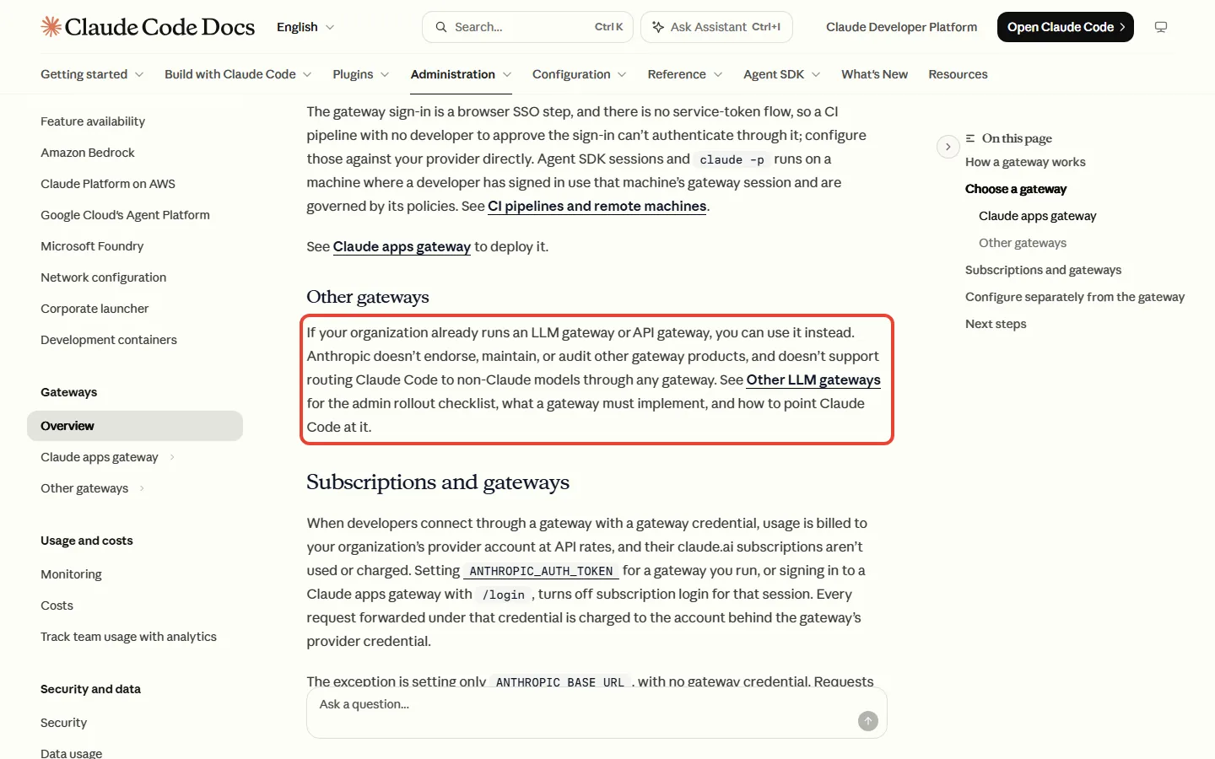Image resolution: width=1215 pixels, height=759 pixels.
Task: Focus the Ask a question input
Action: (597, 713)
